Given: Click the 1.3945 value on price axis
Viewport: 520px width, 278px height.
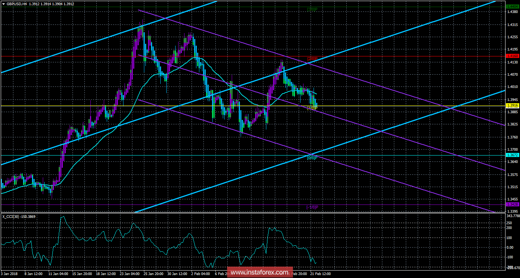Looking at the screenshot, I should (512, 99).
